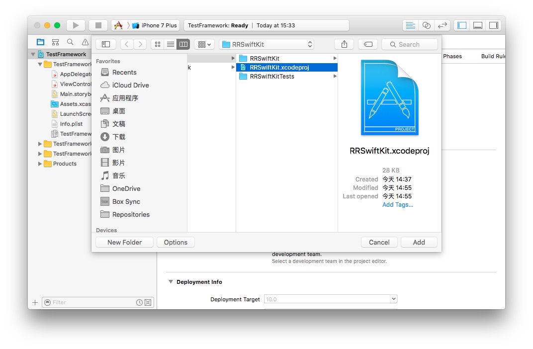Viewport: 533px width, 349px height.
Task: Select iCloud Drive in sidebar
Action: (140, 86)
